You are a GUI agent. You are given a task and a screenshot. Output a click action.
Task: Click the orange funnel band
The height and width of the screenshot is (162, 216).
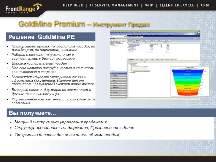[x=188, y=91]
